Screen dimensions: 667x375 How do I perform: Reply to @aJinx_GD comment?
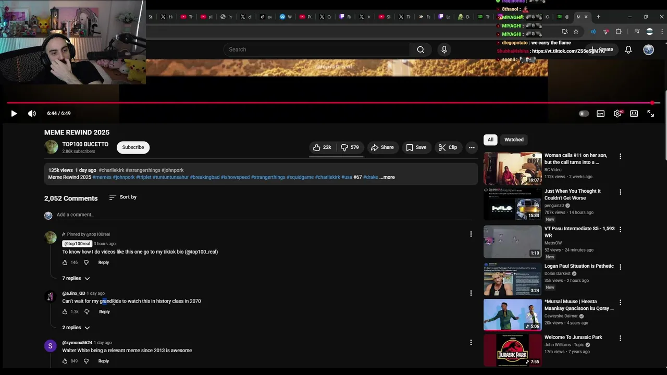pyautogui.click(x=104, y=312)
